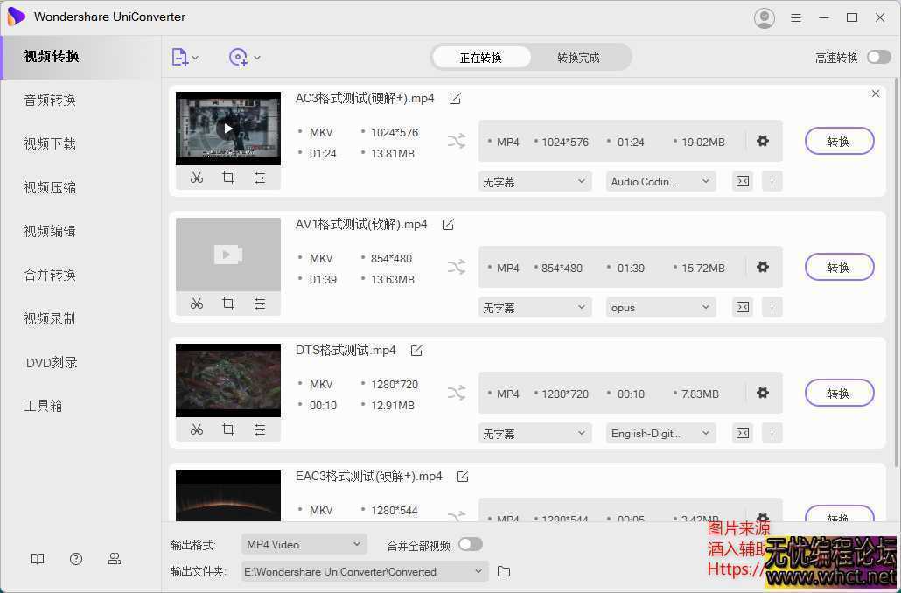Screen dimensions: 901x593
Task: Click the account profile icon in titlebar
Action: coord(764,17)
